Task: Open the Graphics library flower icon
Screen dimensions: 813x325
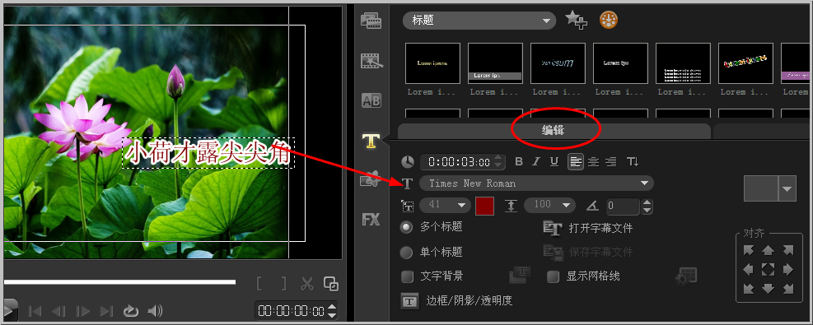Action: [x=371, y=179]
